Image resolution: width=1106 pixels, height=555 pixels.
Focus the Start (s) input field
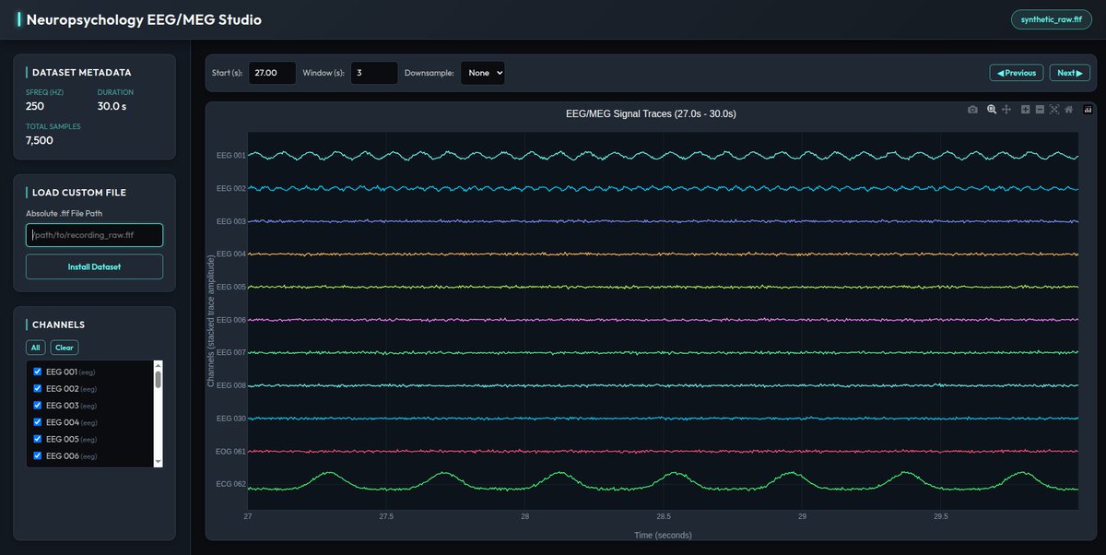click(x=273, y=73)
